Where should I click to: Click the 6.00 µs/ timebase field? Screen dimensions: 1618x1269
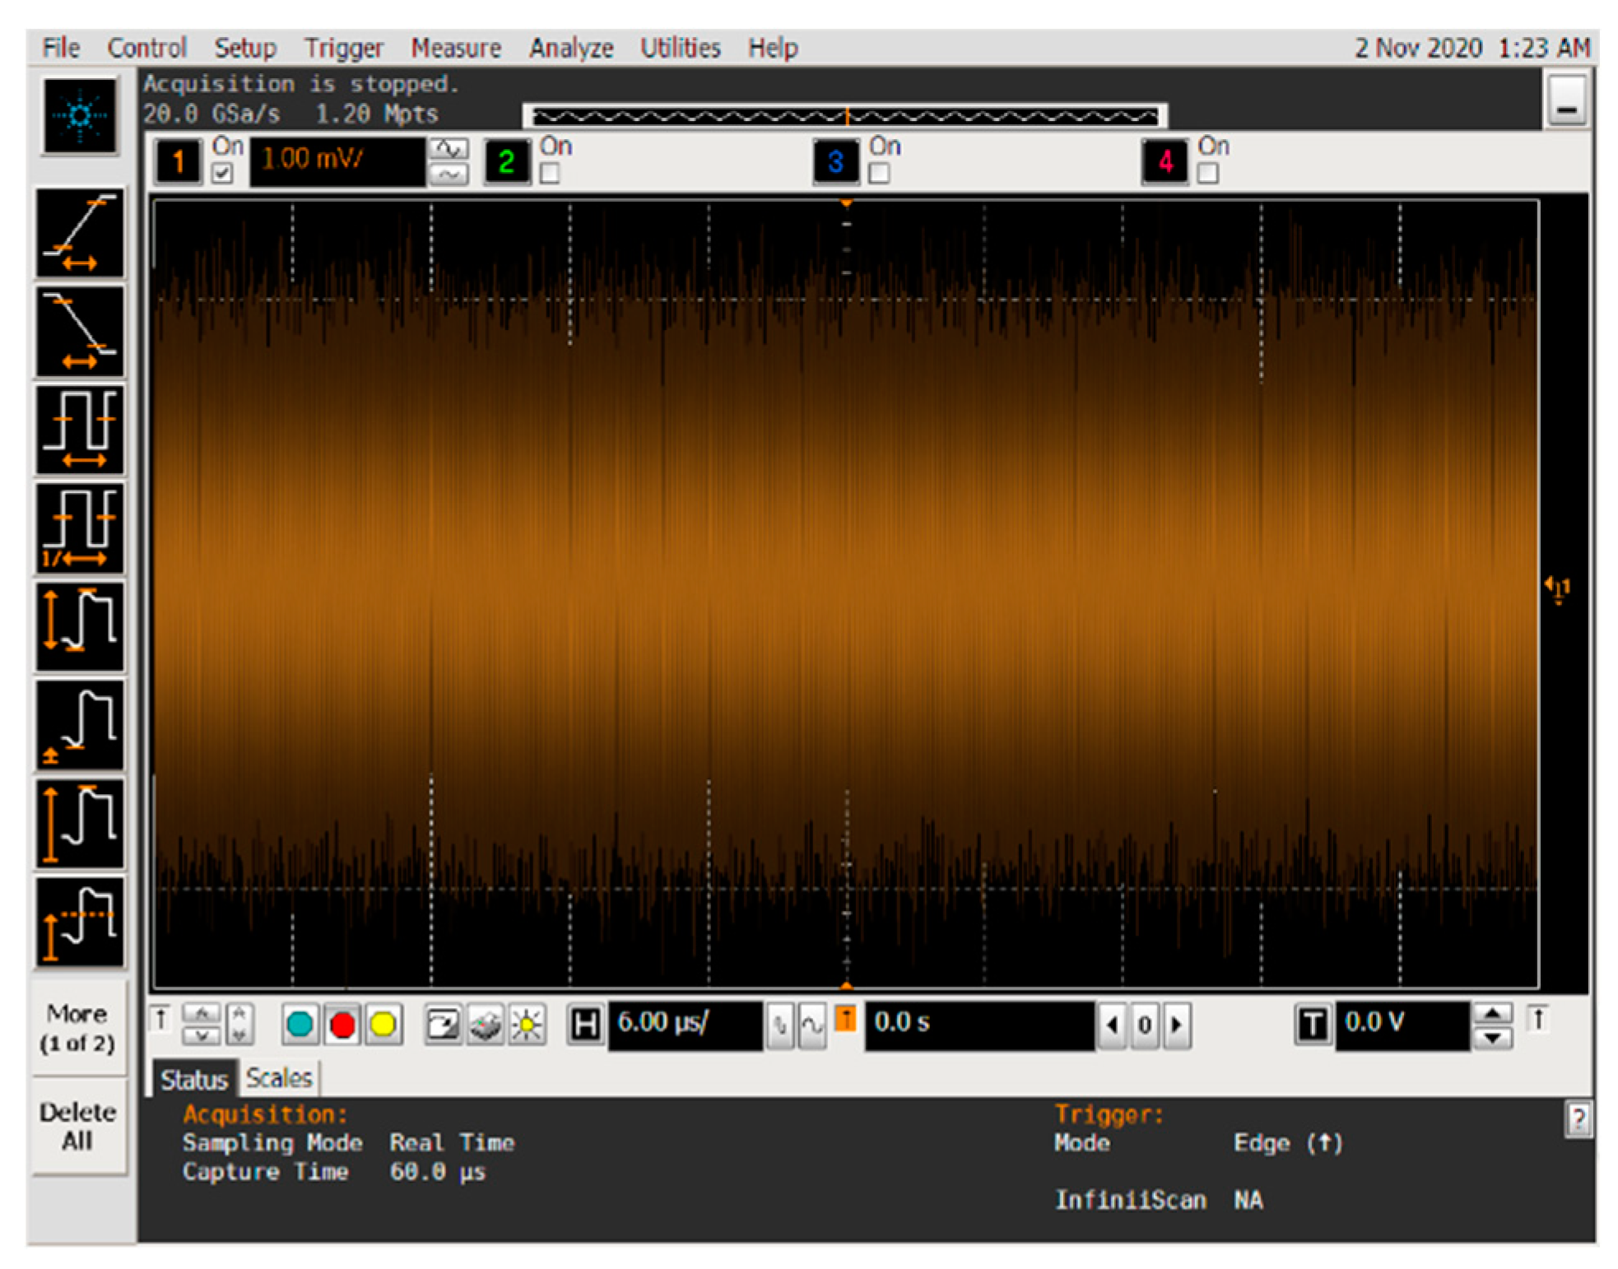(685, 1024)
